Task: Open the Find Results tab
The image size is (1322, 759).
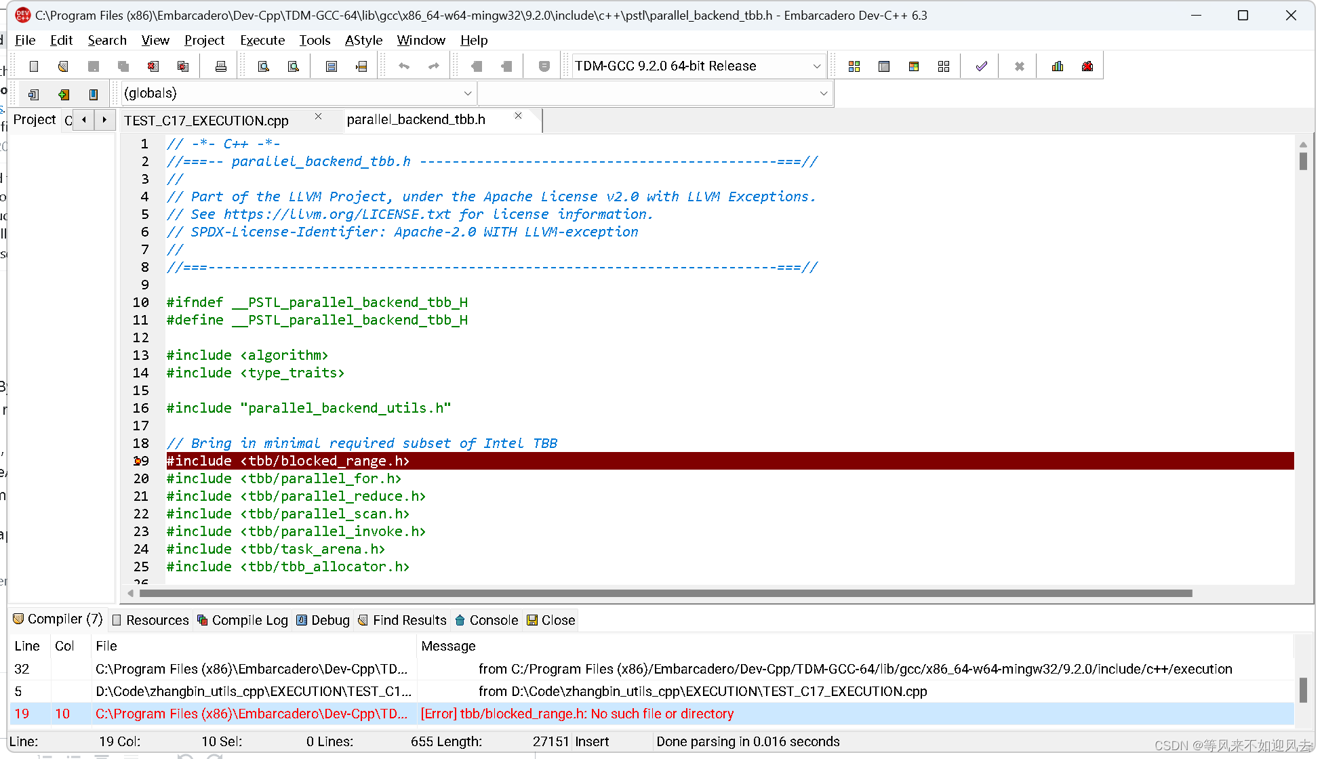Action: point(402,620)
